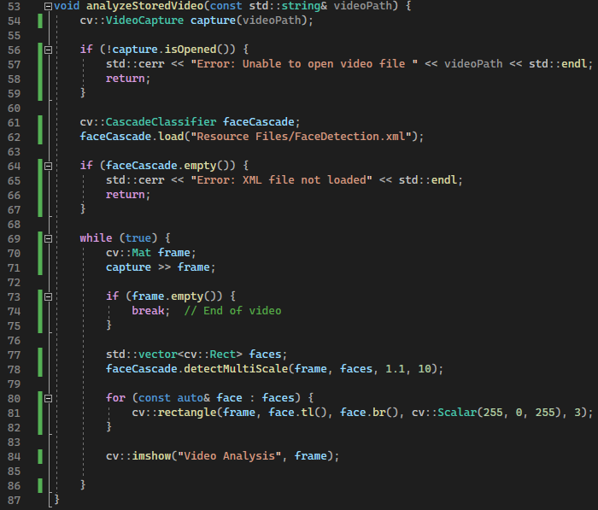Click the imshow call on line 84
The height and width of the screenshot is (510, 598).
151,455
